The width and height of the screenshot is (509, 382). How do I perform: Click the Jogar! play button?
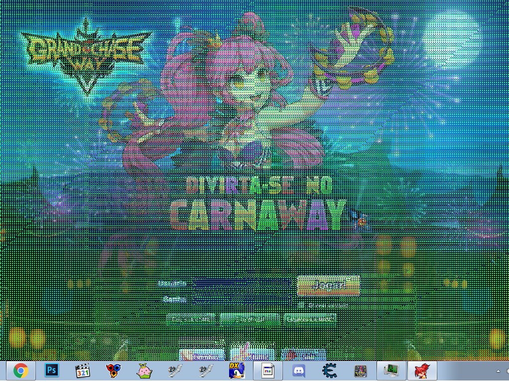(328, 286)
